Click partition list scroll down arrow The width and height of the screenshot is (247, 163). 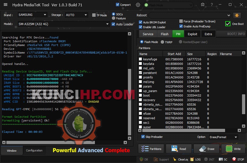click(x=243, y=126)
